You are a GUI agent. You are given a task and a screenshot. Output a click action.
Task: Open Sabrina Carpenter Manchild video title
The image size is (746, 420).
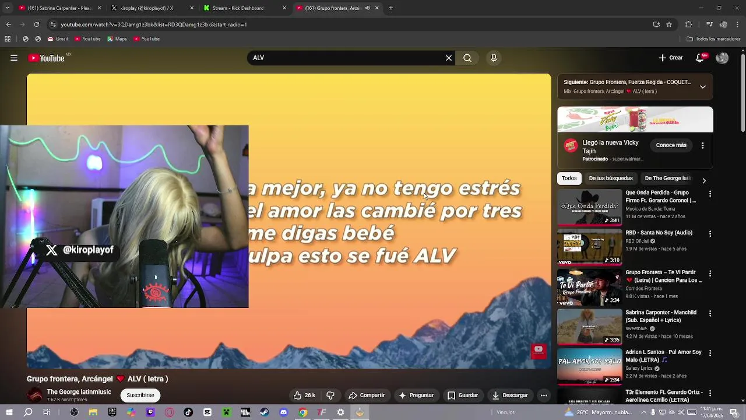point(661,316)
